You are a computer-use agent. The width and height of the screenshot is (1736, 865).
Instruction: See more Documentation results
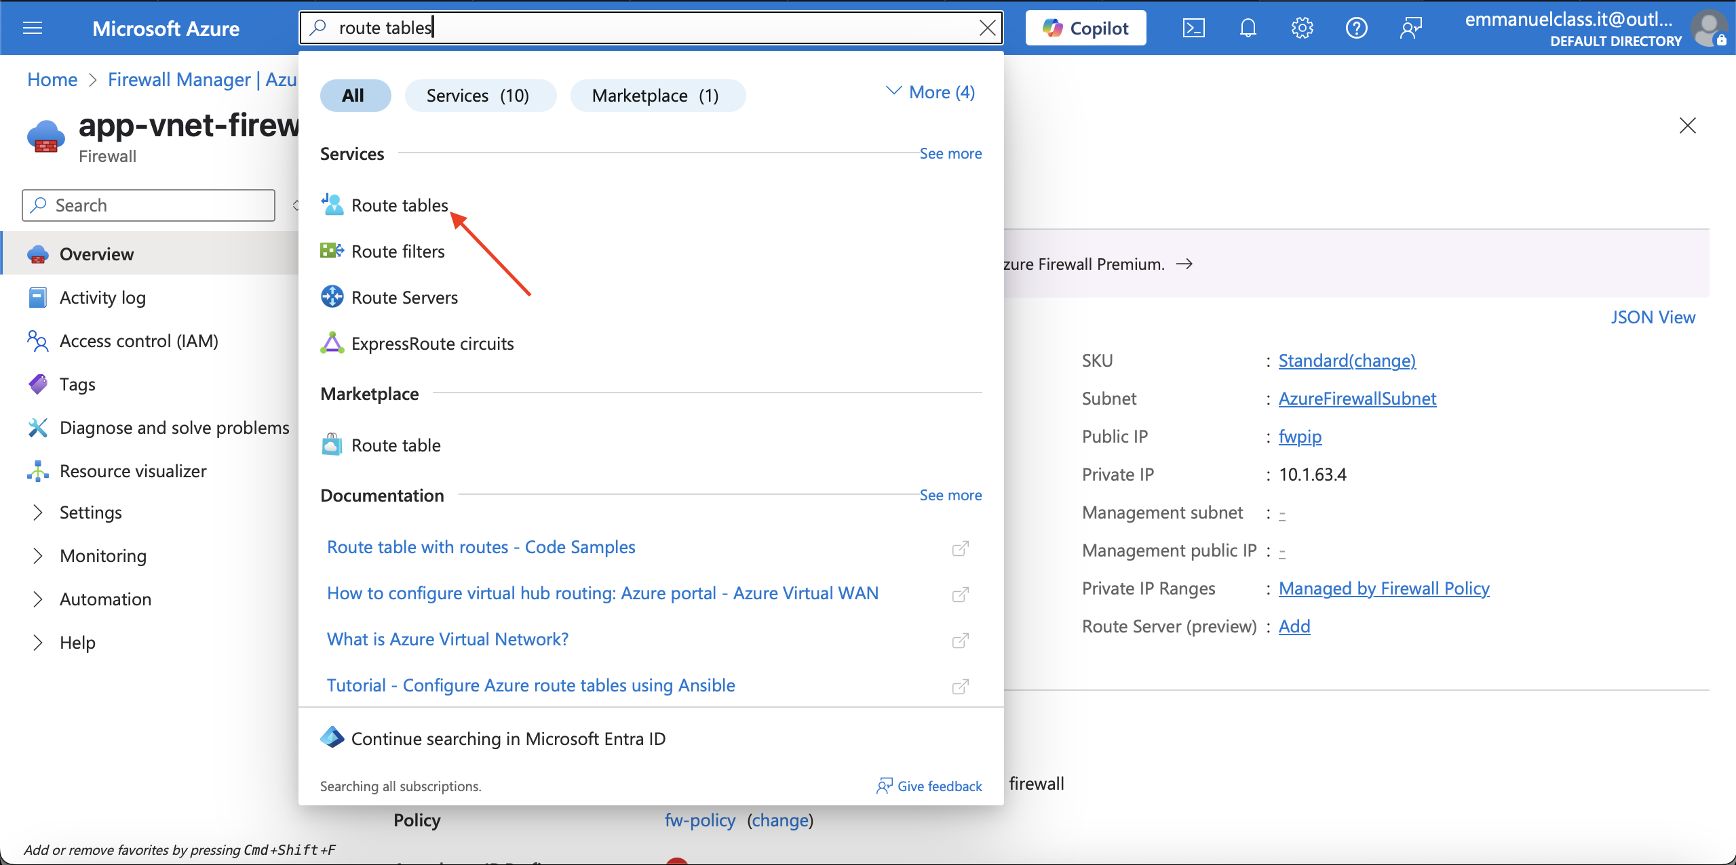950,496
